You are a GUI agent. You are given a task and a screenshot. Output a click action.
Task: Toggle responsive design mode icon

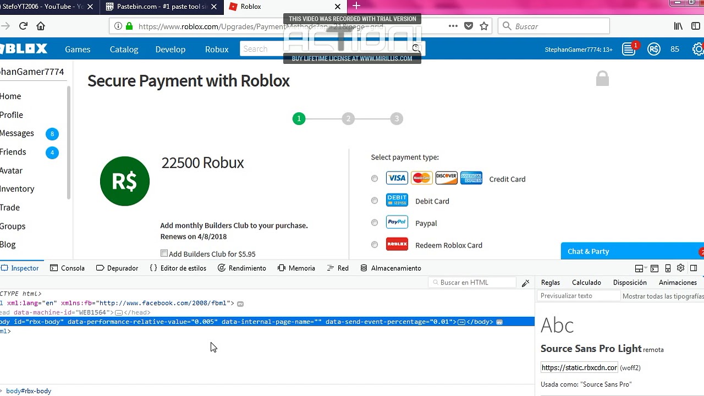point(668,268)
